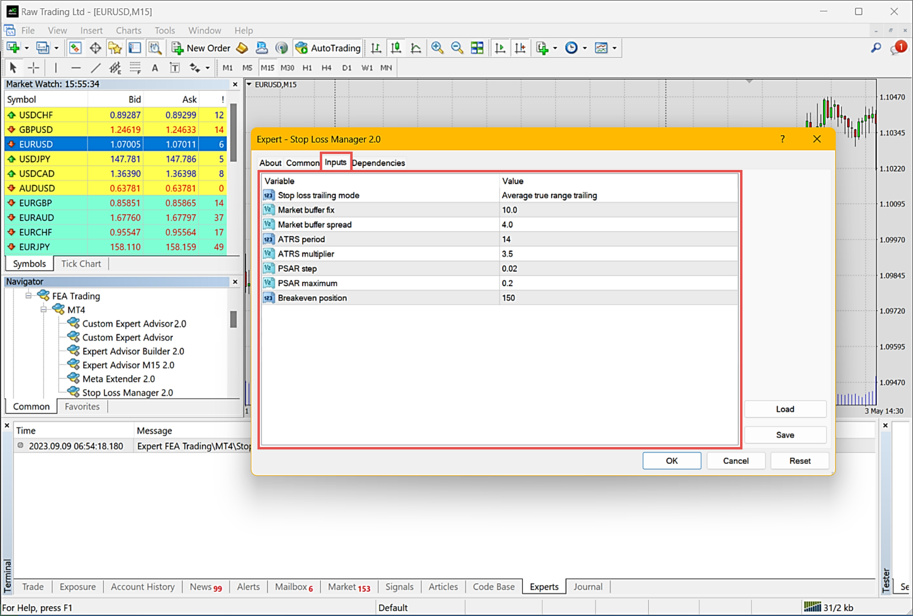This screenshot has height=616, width=913.
Task: Toggle chart Auto Scroll icon
Action: 500,48
